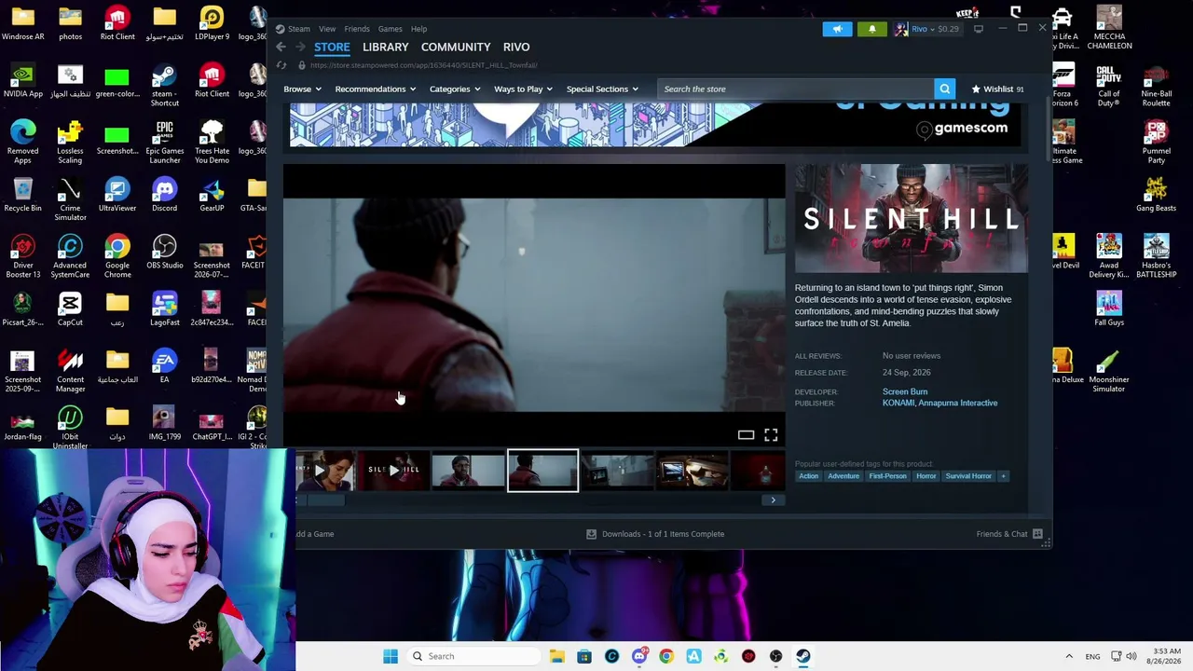Expand the Browse store menu
This screenshot has width=1193, height=671.
[302, 89]
